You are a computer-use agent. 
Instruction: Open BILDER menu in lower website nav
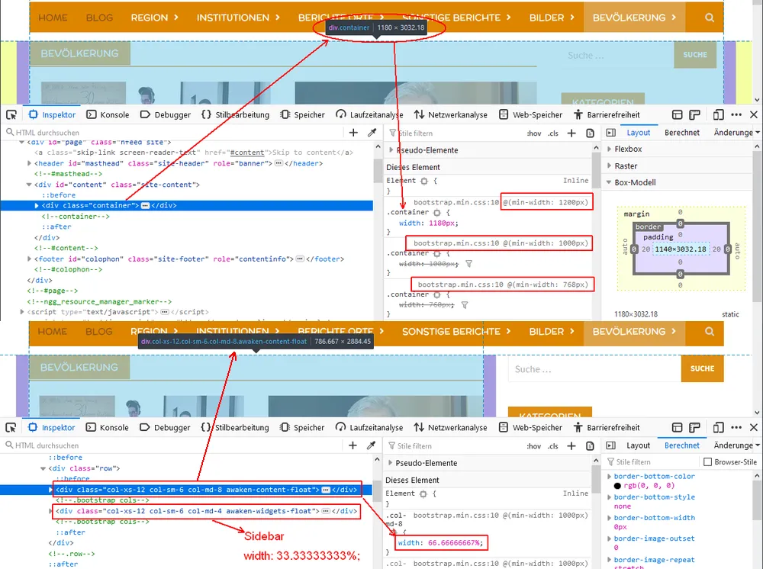pos(552,331)
